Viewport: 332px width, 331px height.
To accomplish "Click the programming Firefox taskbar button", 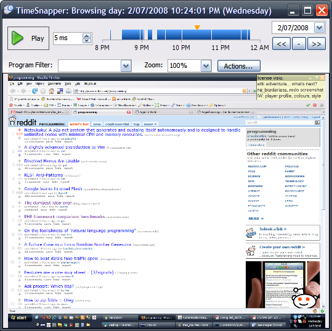I will click(157, 317).
